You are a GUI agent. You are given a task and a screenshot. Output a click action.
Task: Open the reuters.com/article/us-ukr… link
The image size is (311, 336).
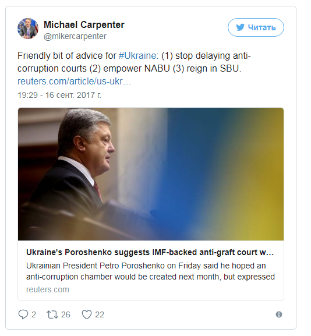coord(74,82)
